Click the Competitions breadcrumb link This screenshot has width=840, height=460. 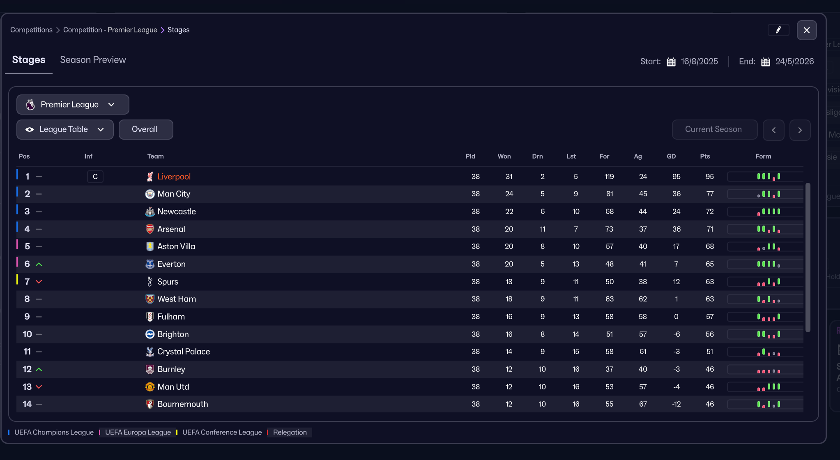click(x=31, y=30)
